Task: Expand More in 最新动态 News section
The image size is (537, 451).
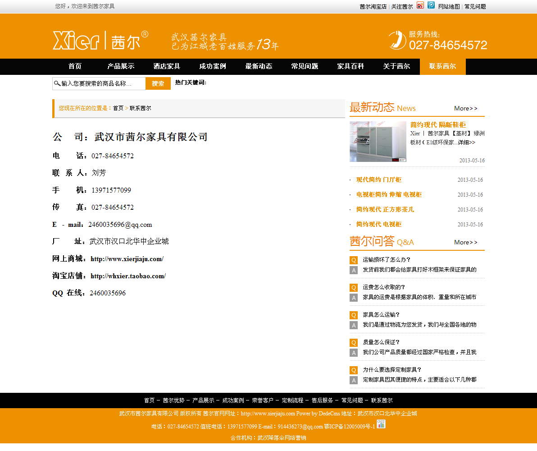Action: pyautogui.click(x=465, y=108)
